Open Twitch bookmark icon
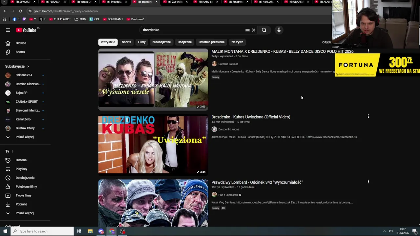The image size is (420, 236). (x=24, y=19)
